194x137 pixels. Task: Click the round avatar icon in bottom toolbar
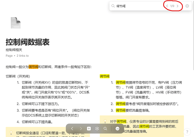pyautogui.click(x=118, y=129)
